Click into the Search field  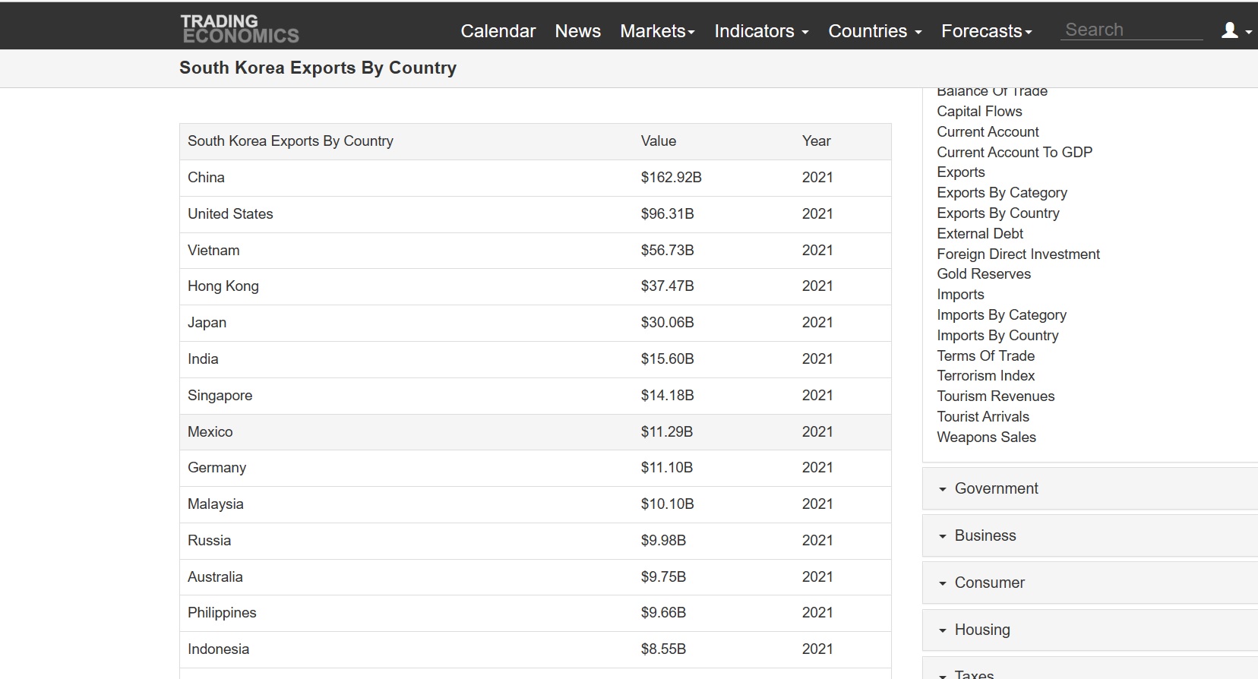1131,30
